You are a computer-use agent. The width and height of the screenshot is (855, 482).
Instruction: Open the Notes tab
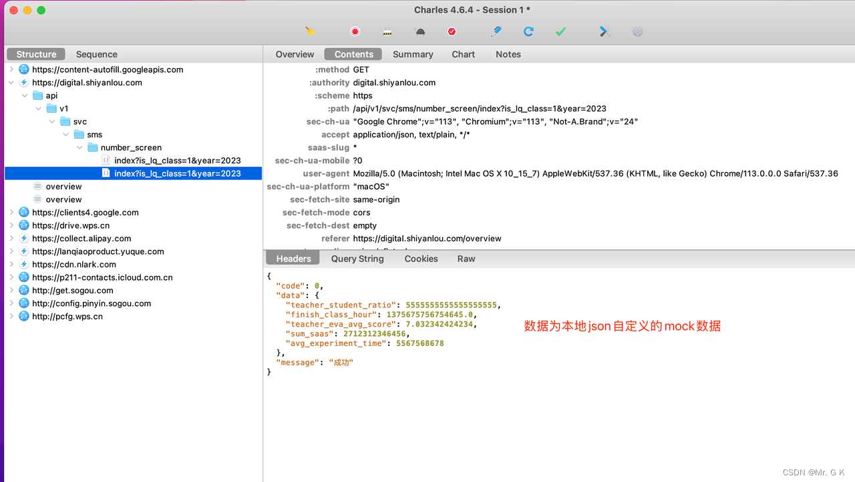point(508,54)
